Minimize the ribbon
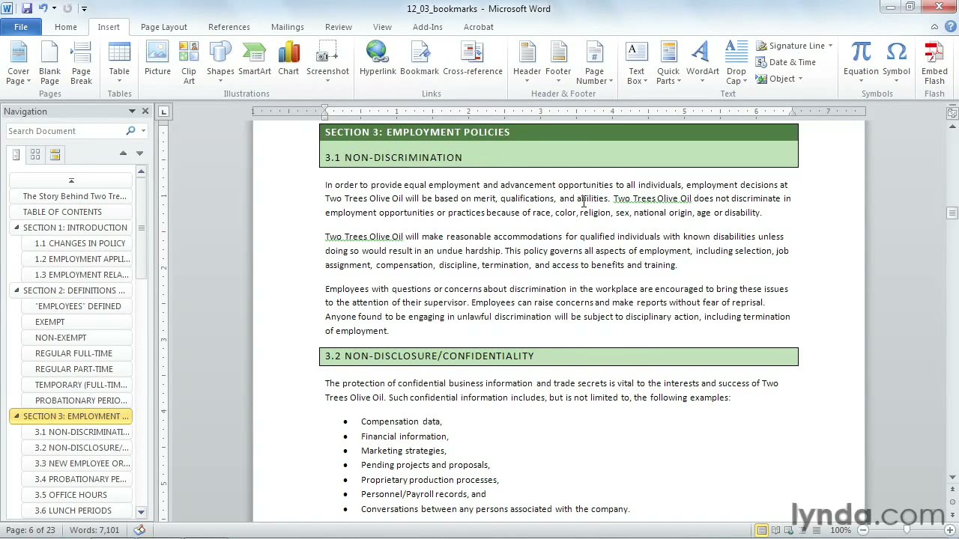 [x=934, y=27]
